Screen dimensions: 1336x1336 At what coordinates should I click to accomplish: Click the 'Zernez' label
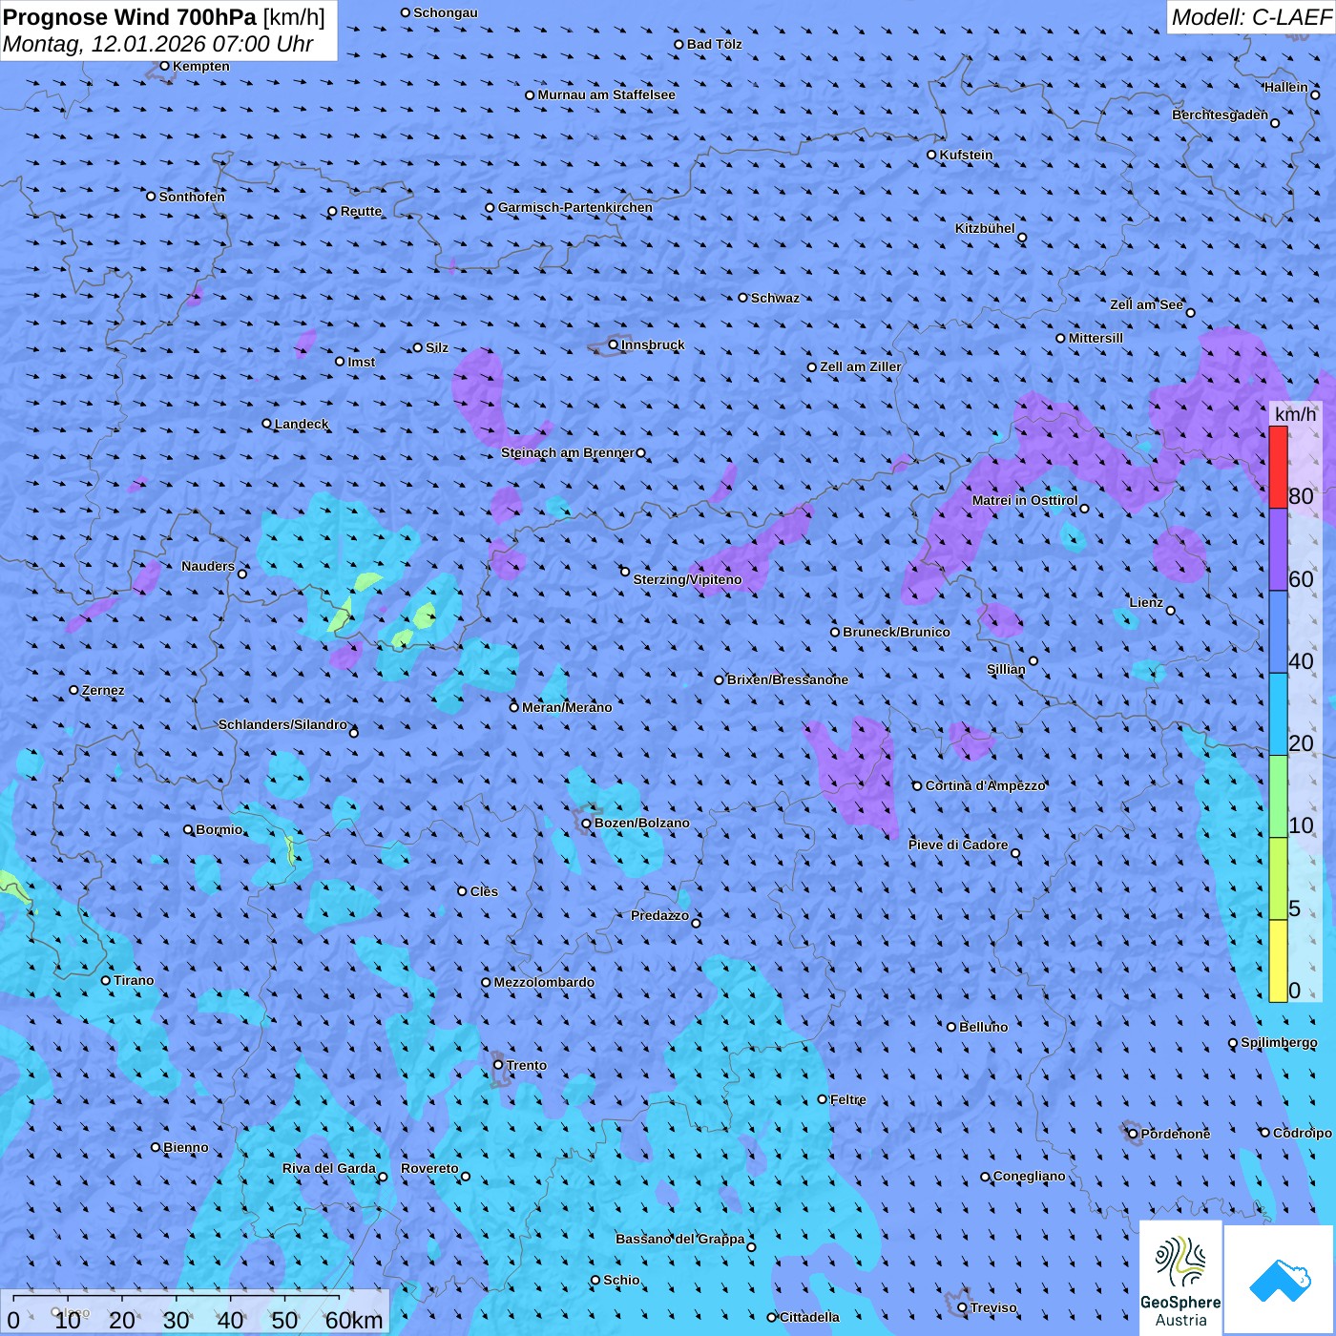[x=103, y=690]
